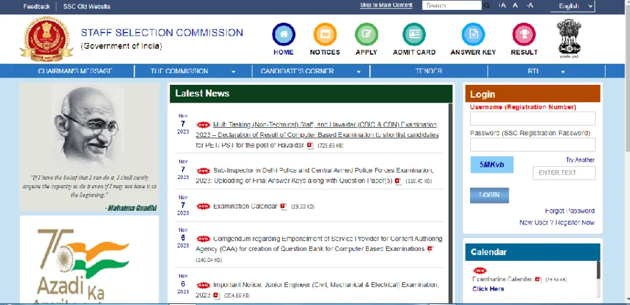Click the Feedback link
This screenshot has height=305, width=630.
[36, 6]
